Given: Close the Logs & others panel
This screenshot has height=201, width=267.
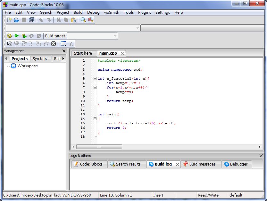Looking at the screenshot, I should 261,156.
